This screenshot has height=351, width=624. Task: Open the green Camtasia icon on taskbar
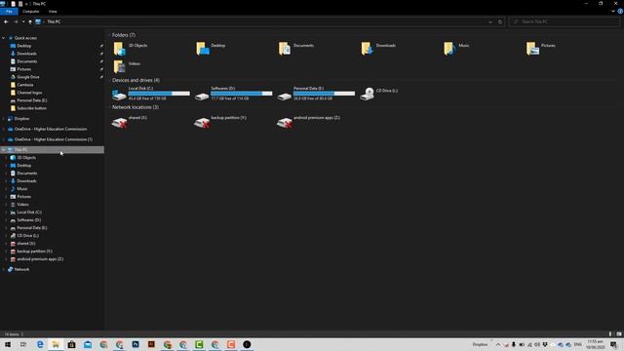point(199,344)
